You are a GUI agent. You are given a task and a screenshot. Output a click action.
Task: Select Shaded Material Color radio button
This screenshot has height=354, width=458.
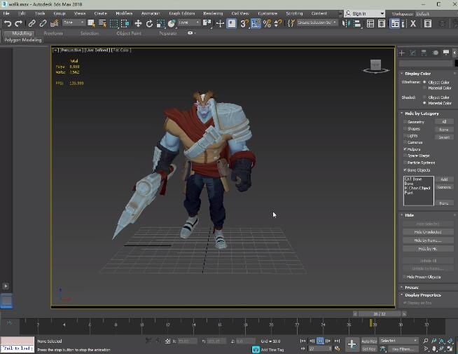pyautogui.click(x=424, y=103)
